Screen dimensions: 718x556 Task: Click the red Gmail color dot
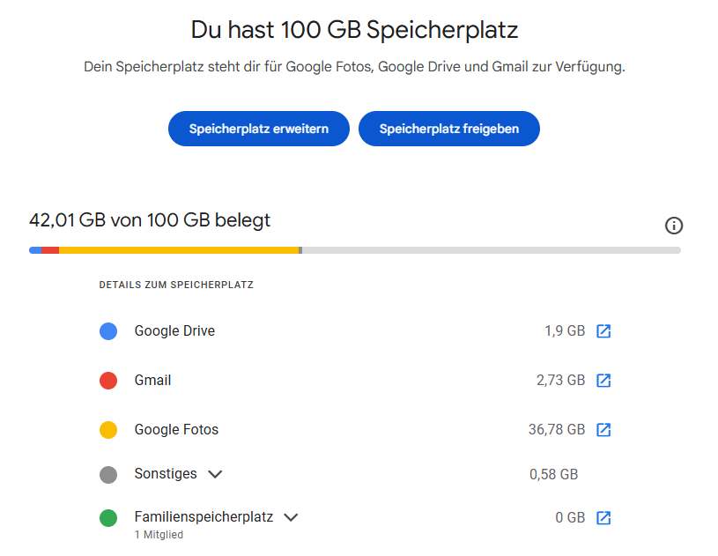tap(108, 381)
